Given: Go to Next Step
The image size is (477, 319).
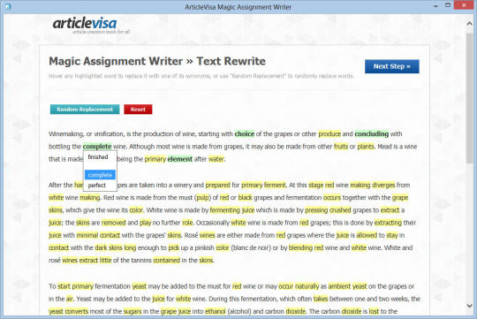Looking at the screenshot, I should coord(392,66).
